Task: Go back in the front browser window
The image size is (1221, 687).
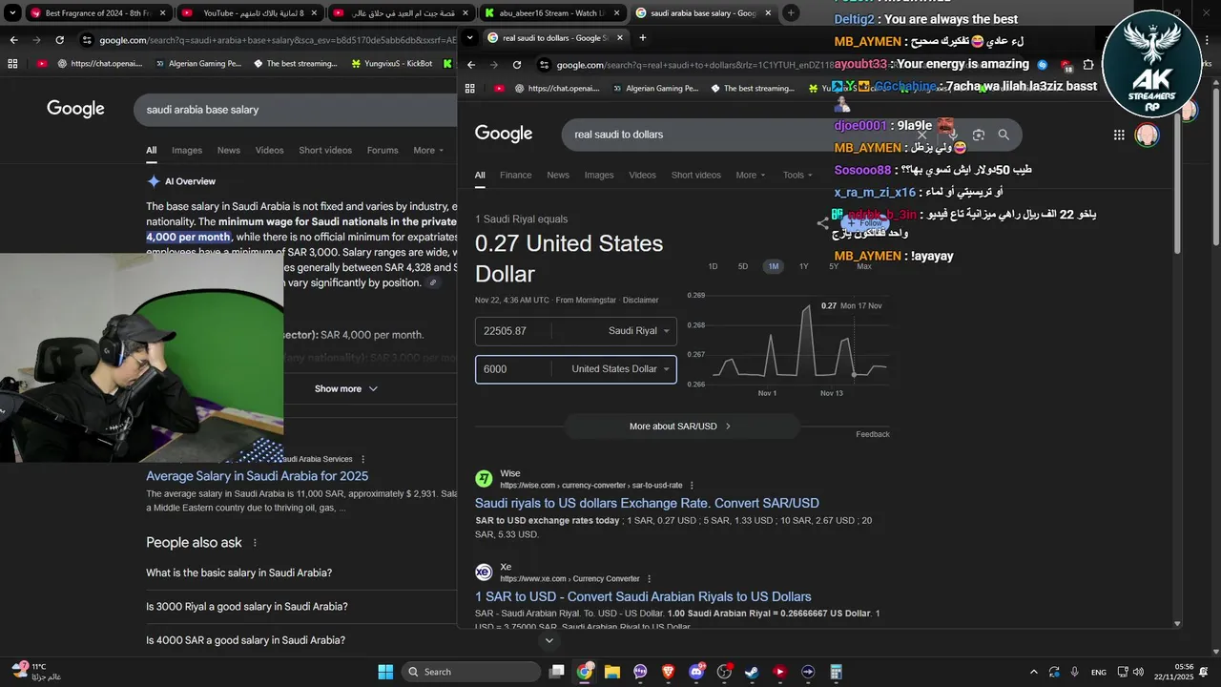Action: [469, 65]
